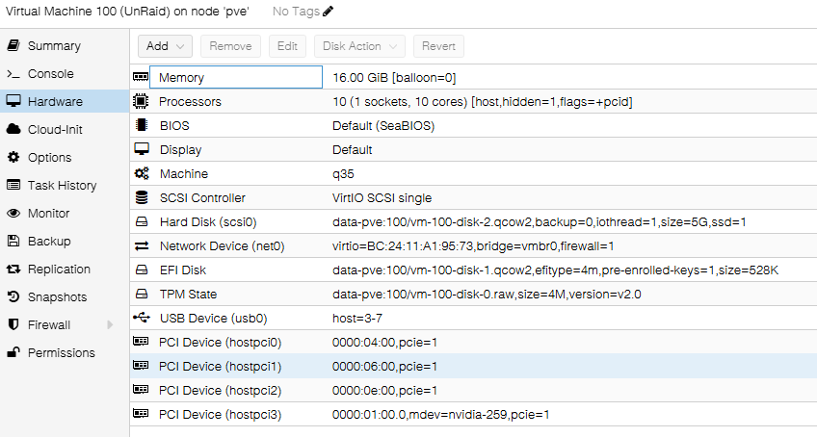Click the Edit button

(287, 46)
